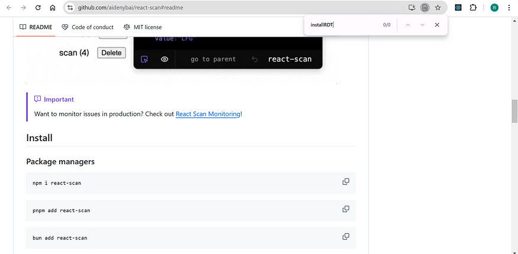Image resolution: width=518 pixels, height=254 pixels.
Task: Click the inspect element icon in react-scan toolbar
Action: (144, 59)
